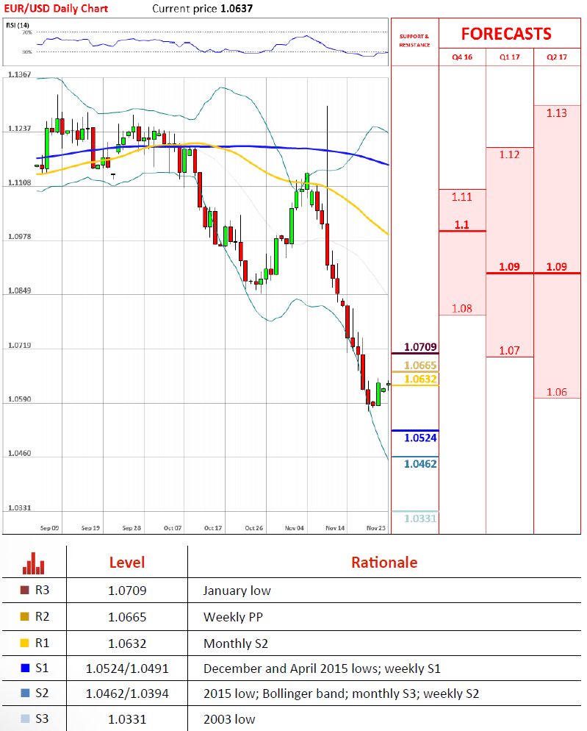Click the S3 level cell 1.0331

click(x=127, y=719)
